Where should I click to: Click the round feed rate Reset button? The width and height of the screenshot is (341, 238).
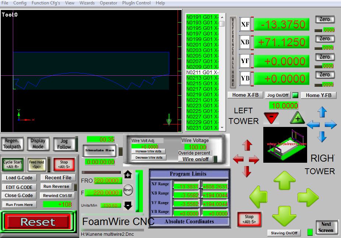128,190
